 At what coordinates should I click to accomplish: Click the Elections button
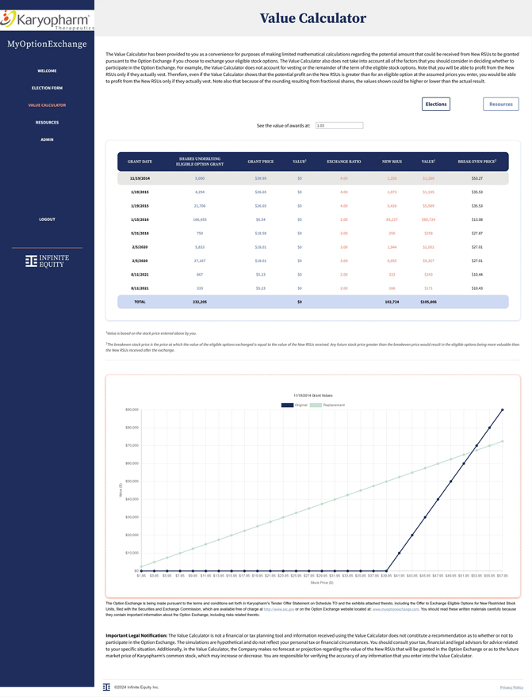point(435,104)
